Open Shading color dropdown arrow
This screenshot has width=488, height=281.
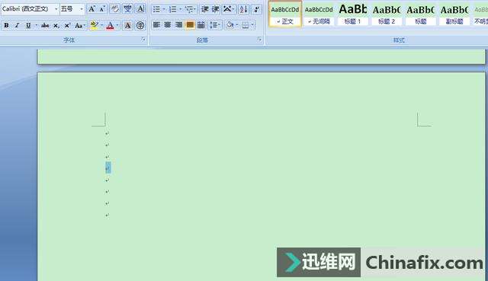point(237,25)
